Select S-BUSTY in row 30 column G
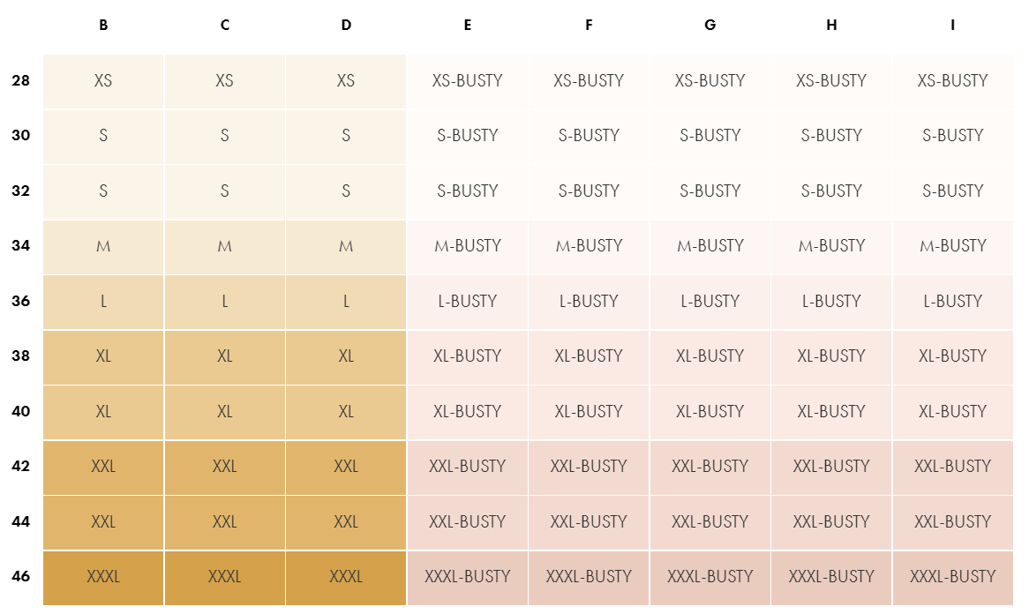Viewport: 1029px width, 614px height. click(710, 136)
